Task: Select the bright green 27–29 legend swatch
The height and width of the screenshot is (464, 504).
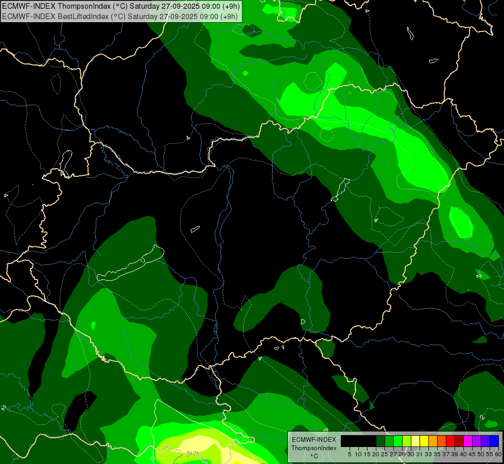Action: tap(398, 441)
